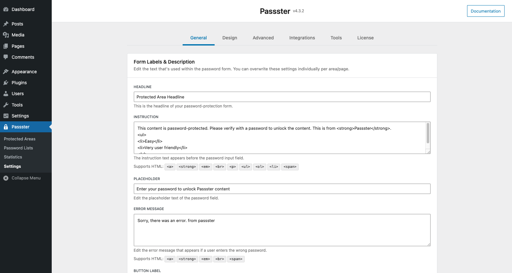Switch to the Design tab
The width and height of the screenshot is (512, 273).
coord(229,38)
